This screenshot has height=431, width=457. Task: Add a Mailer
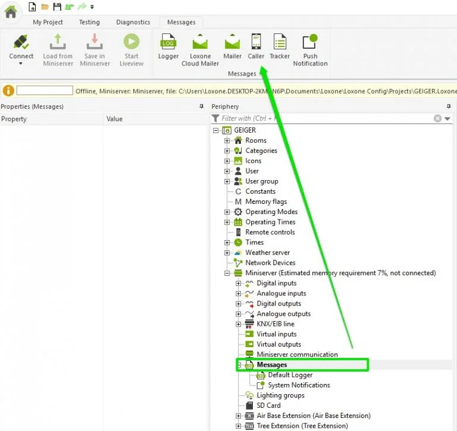coord(232,46)
